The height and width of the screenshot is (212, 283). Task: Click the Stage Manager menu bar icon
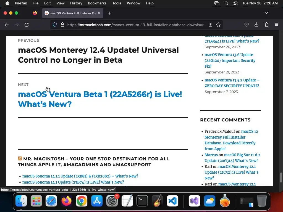tap(217, 3)
